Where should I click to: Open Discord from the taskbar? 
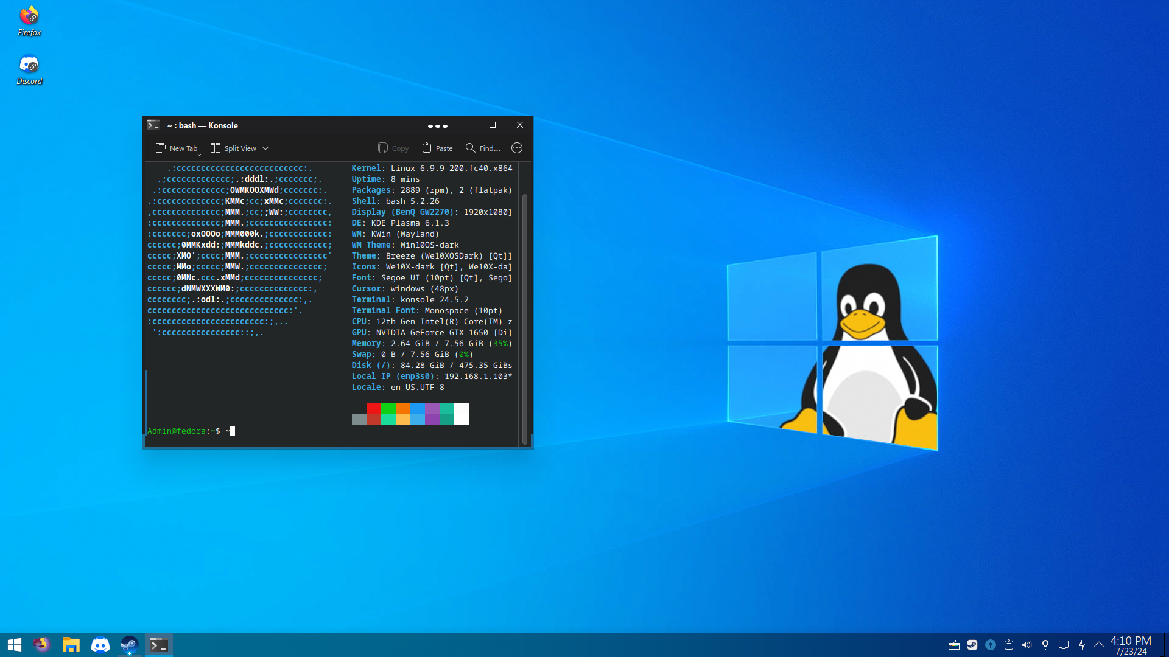pyautogui.click(x=100, y=645)
